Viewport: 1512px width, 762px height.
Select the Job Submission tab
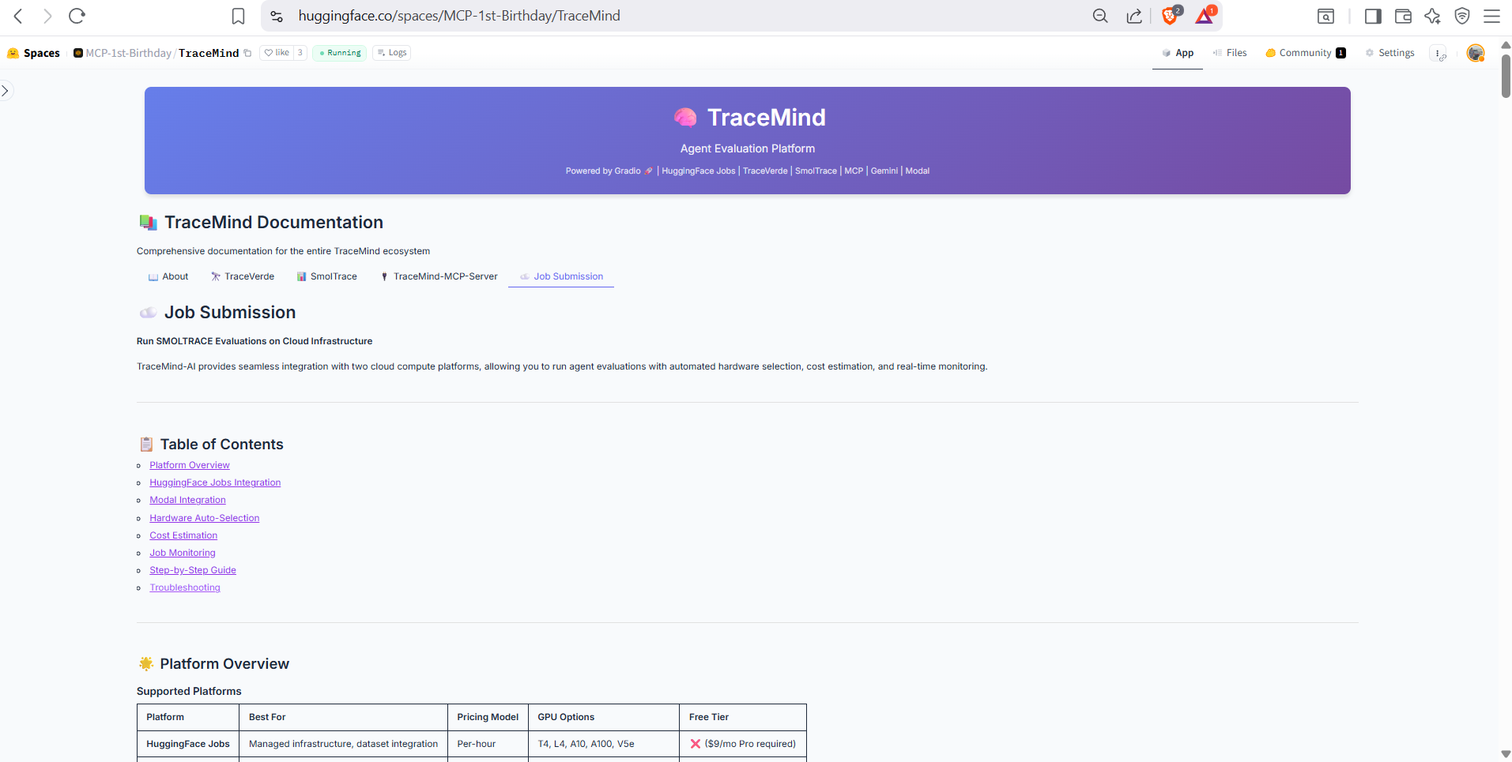click(x=561, y=276)
